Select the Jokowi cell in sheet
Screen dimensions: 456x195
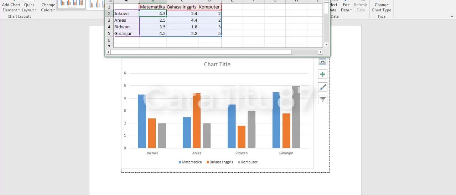point(126,13)
